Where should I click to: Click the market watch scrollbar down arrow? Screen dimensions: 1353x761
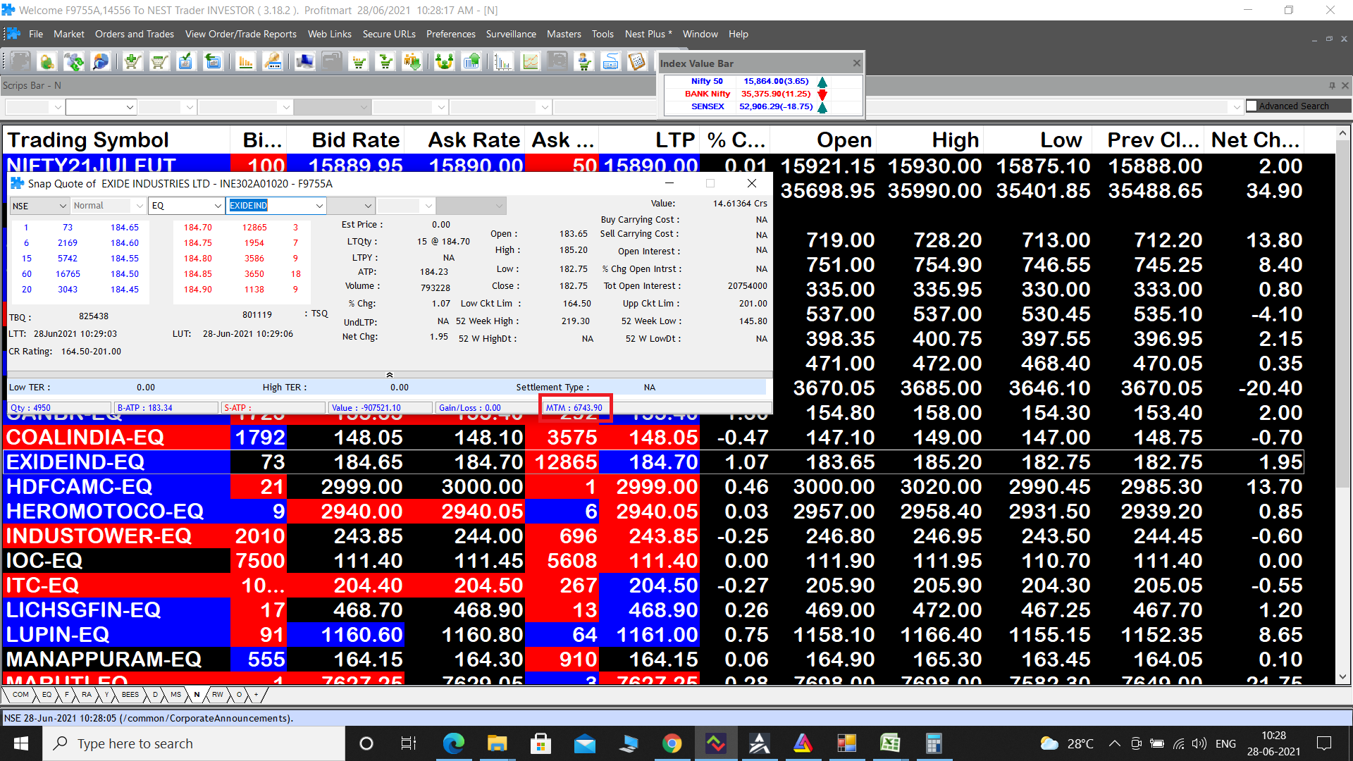(1342, 676)
